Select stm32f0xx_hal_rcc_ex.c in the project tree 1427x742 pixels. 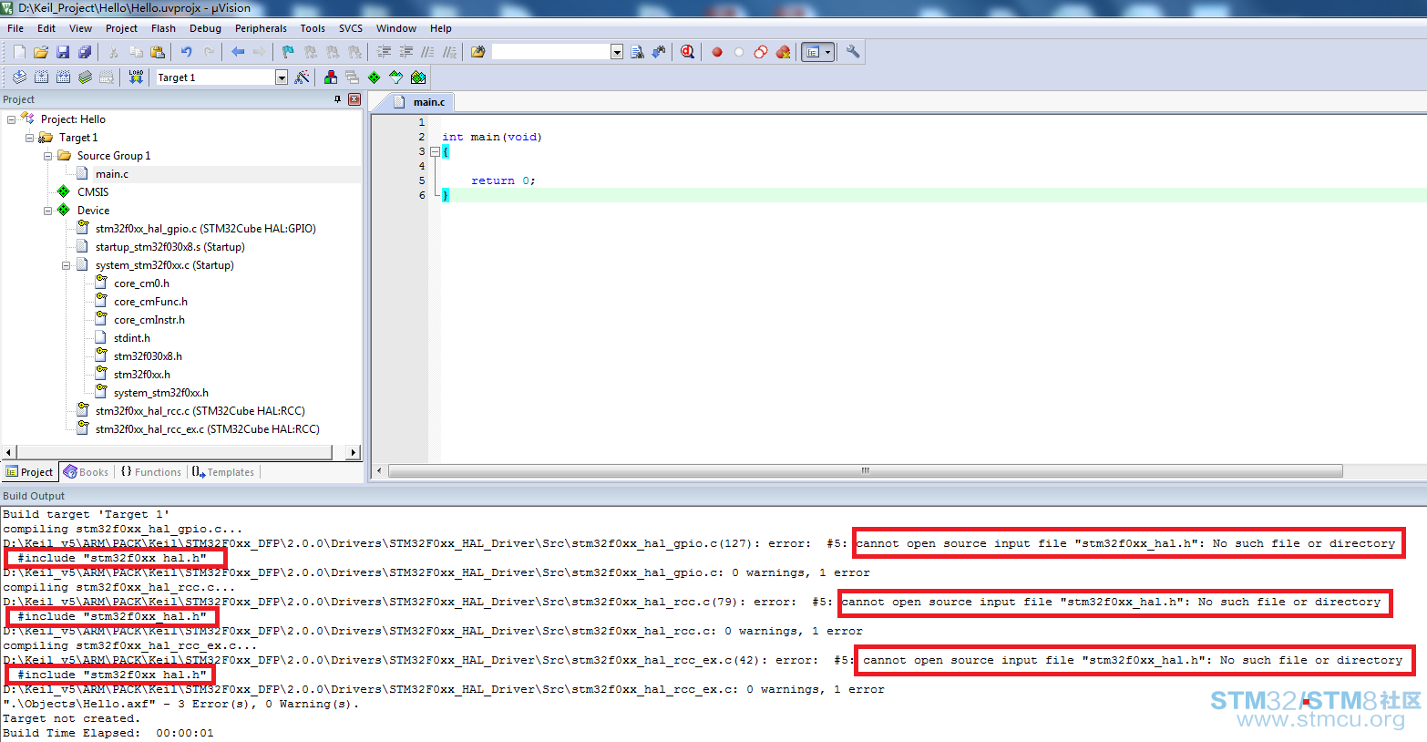pos(208,429)
